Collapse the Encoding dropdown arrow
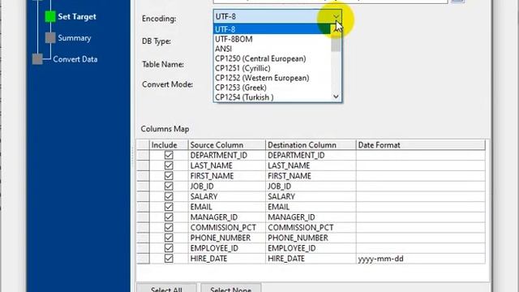 (336, 16)
